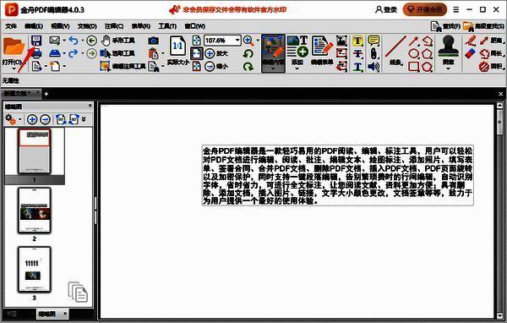Select the Rectangle shape tool

[413, 66]
